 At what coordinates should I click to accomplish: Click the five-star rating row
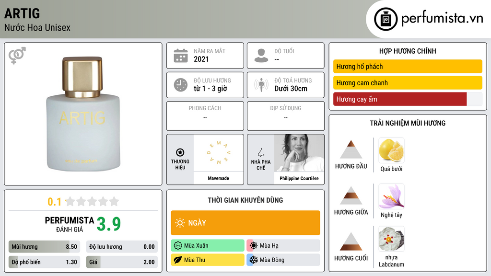[93, 201]
